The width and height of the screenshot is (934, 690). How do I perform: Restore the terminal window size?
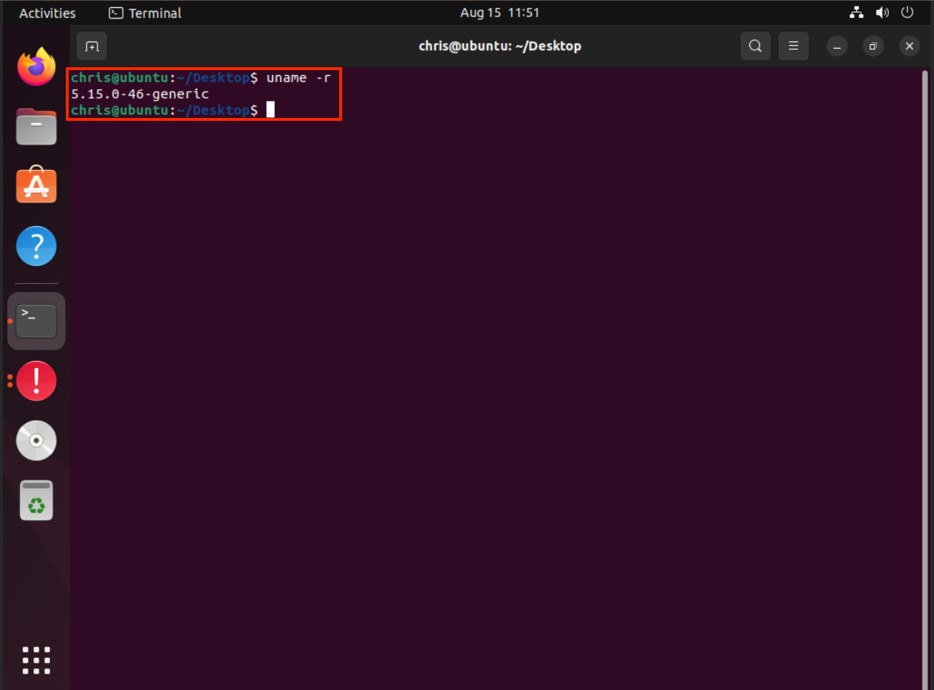tap(873, 46)
